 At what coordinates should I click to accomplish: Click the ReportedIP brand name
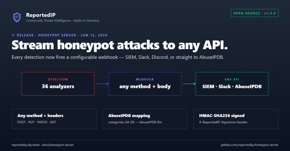coord(41,15)
